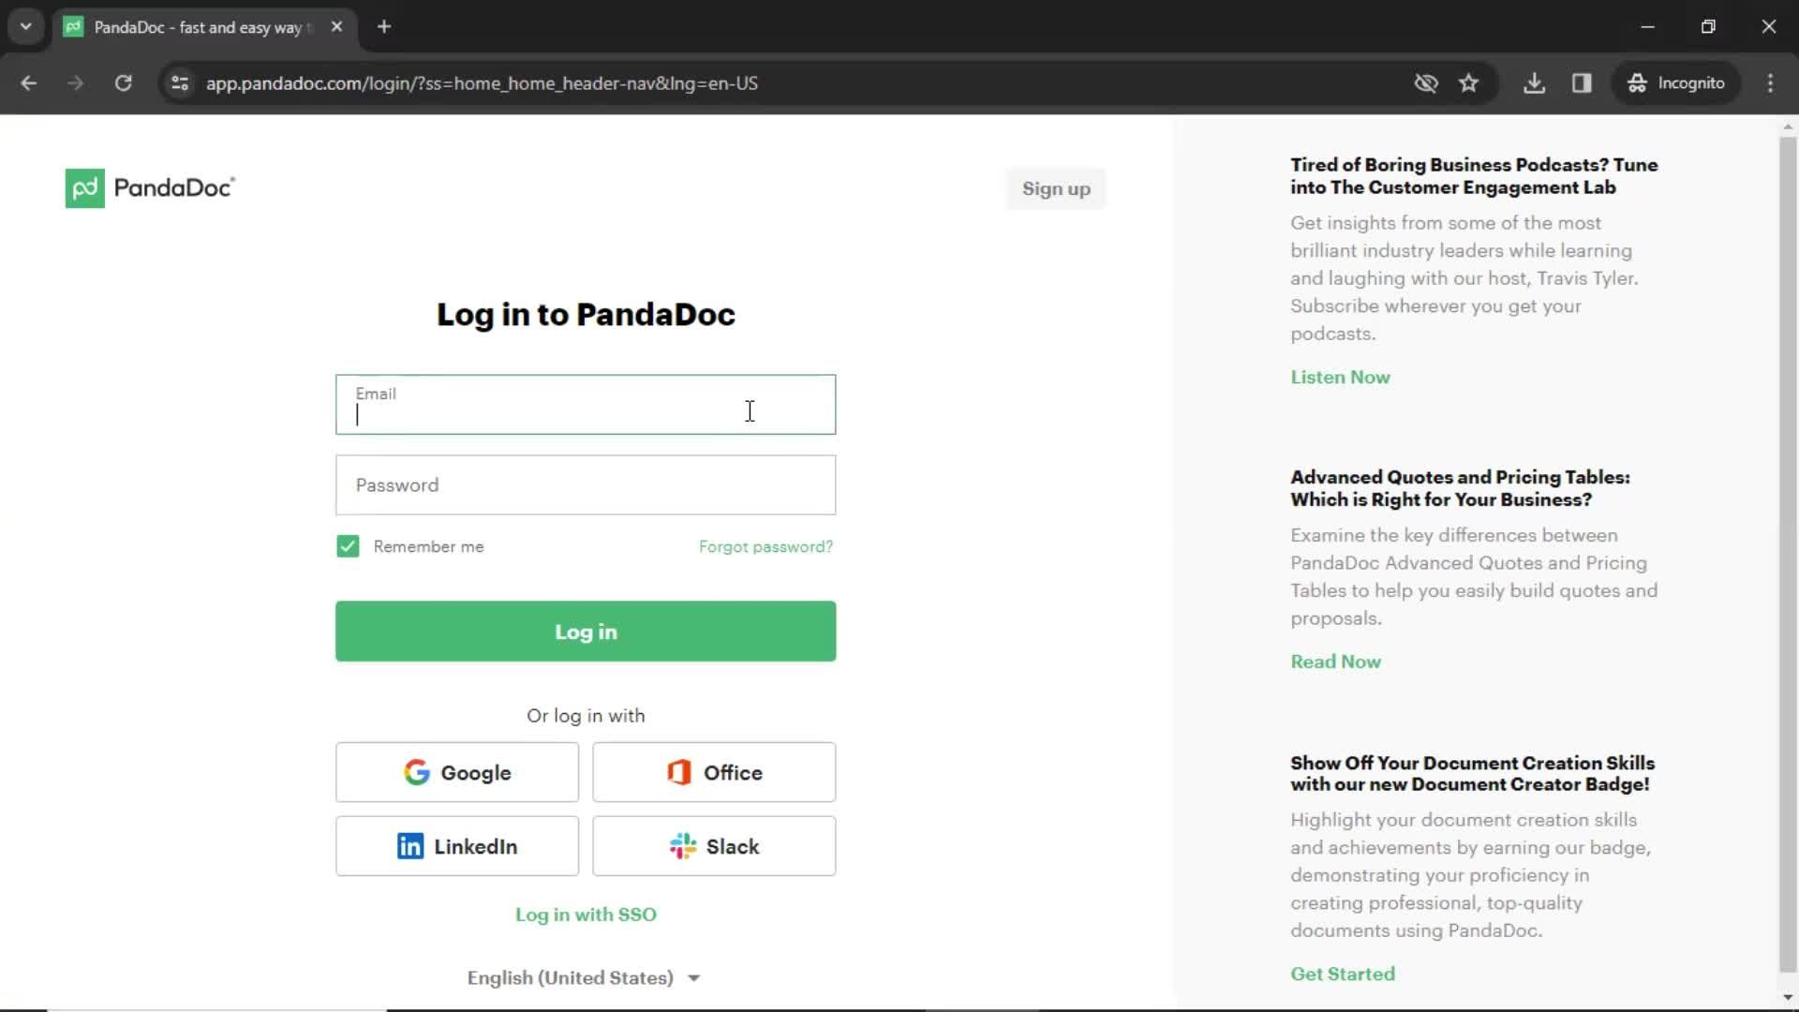Image resolution: width=1799 pixels, height=1012 pixels.
Task: Click the Office login icon button
Action: tap(714, 772)
